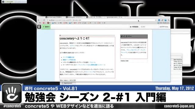Click the concrete5 toolbar search field
The height and width of the screenshot is (109, 195).
149,27
